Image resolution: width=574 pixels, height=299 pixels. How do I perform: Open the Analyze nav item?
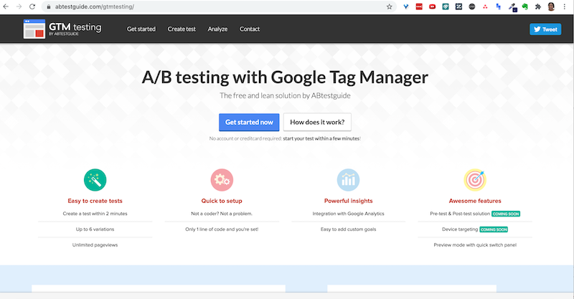tap(217, 29)
